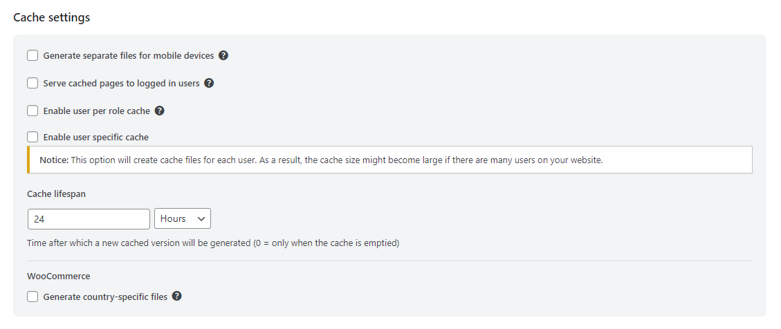Click into the cache lifespan value field
The width and height of the screenshot is (781, 329).
click(89, 218)
